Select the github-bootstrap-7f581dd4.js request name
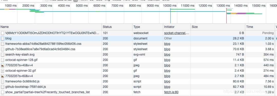Image resolution: width=277 pixels, height=96 pixels. 26,87
